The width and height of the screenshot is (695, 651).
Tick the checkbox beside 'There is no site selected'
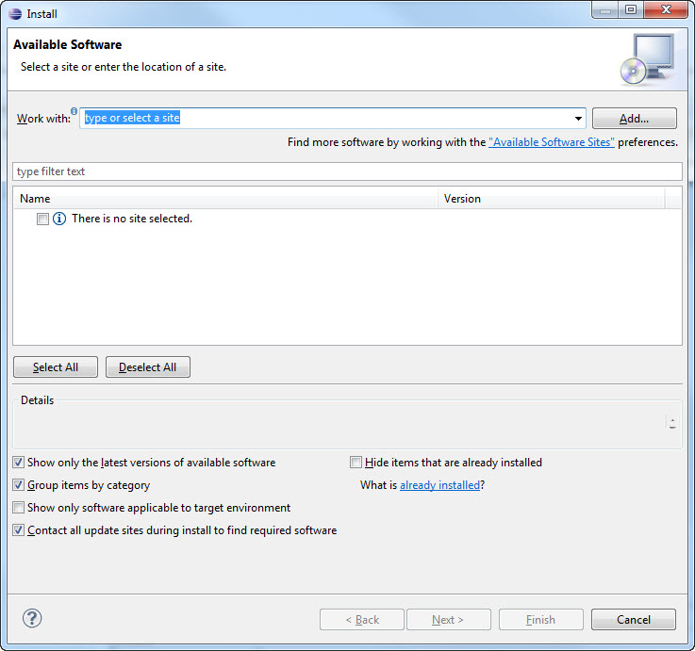tap(42, 219)
